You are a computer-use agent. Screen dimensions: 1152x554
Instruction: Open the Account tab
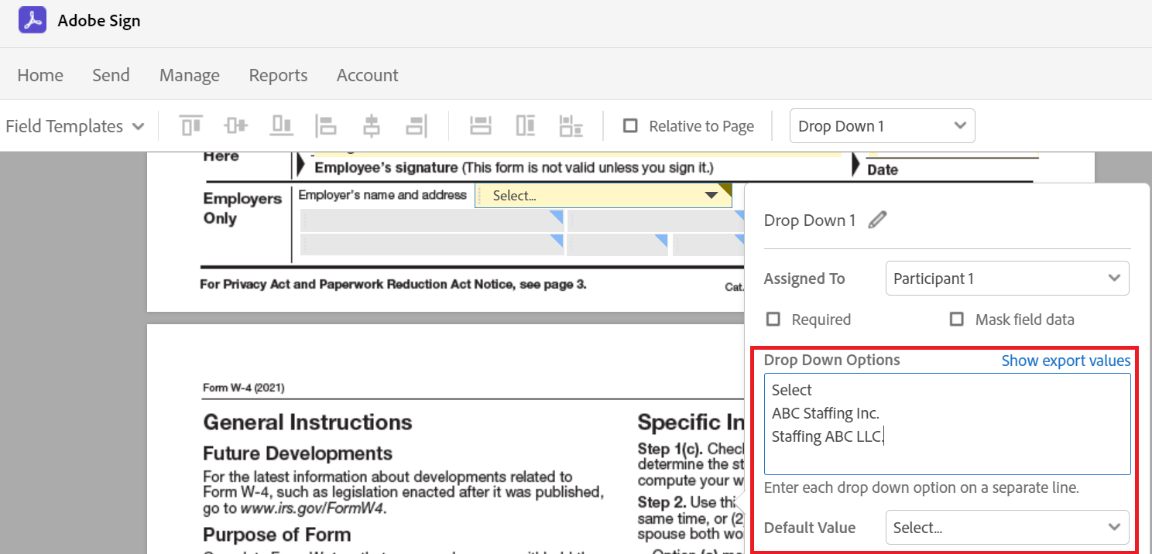[x=368, y=75]
